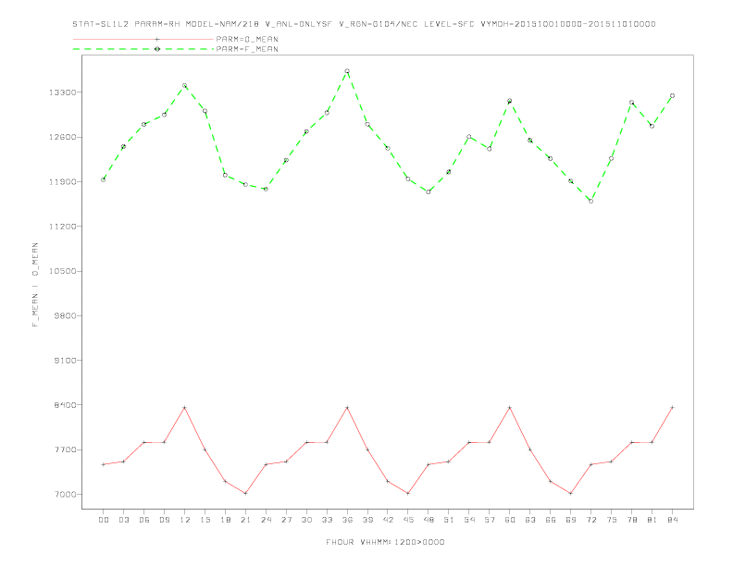
Task: Click the 69 x-axis hour label
Action: click(x=571, y=520)
